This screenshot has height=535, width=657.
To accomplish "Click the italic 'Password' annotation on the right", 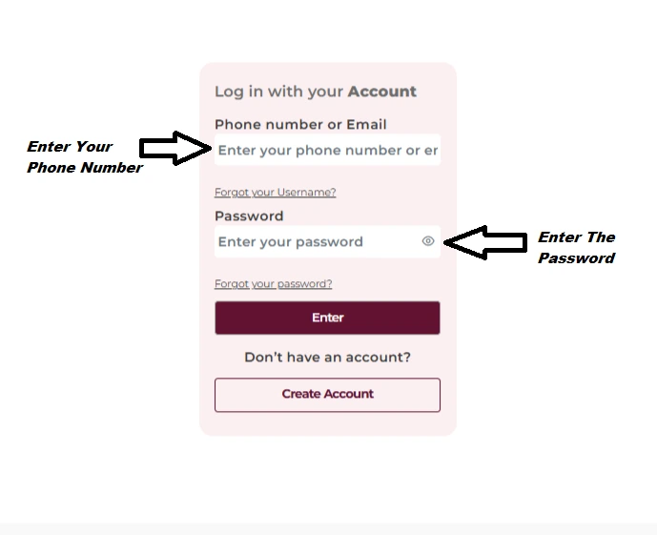I will [x=576, y=258].
